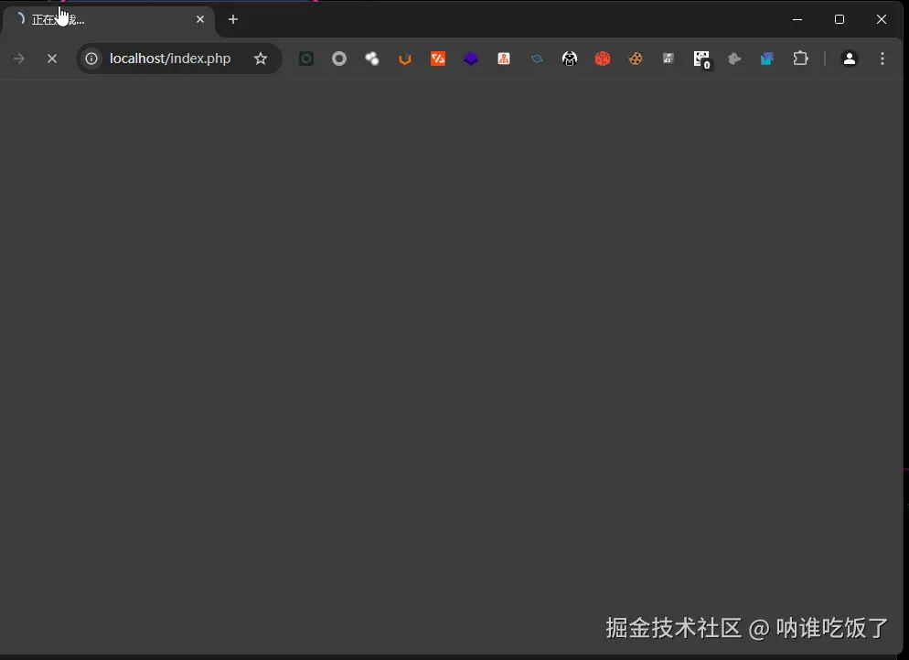Open a new tab with the plus button
The height and width of the screenshot is (660, 909).
point(233,19)
